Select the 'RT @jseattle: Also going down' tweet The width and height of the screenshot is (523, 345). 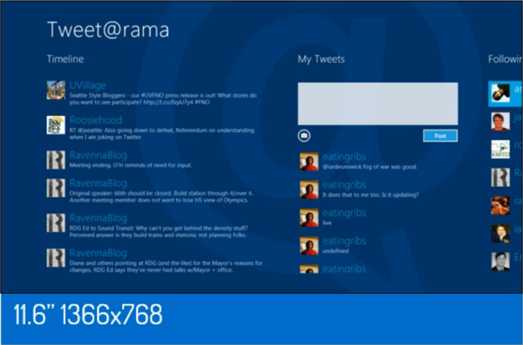pyautogui.click(x=162, y=134)
